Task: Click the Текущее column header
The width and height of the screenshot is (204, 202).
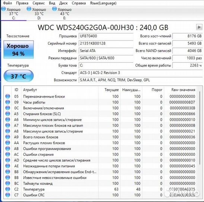Action: tap(109, 90)
